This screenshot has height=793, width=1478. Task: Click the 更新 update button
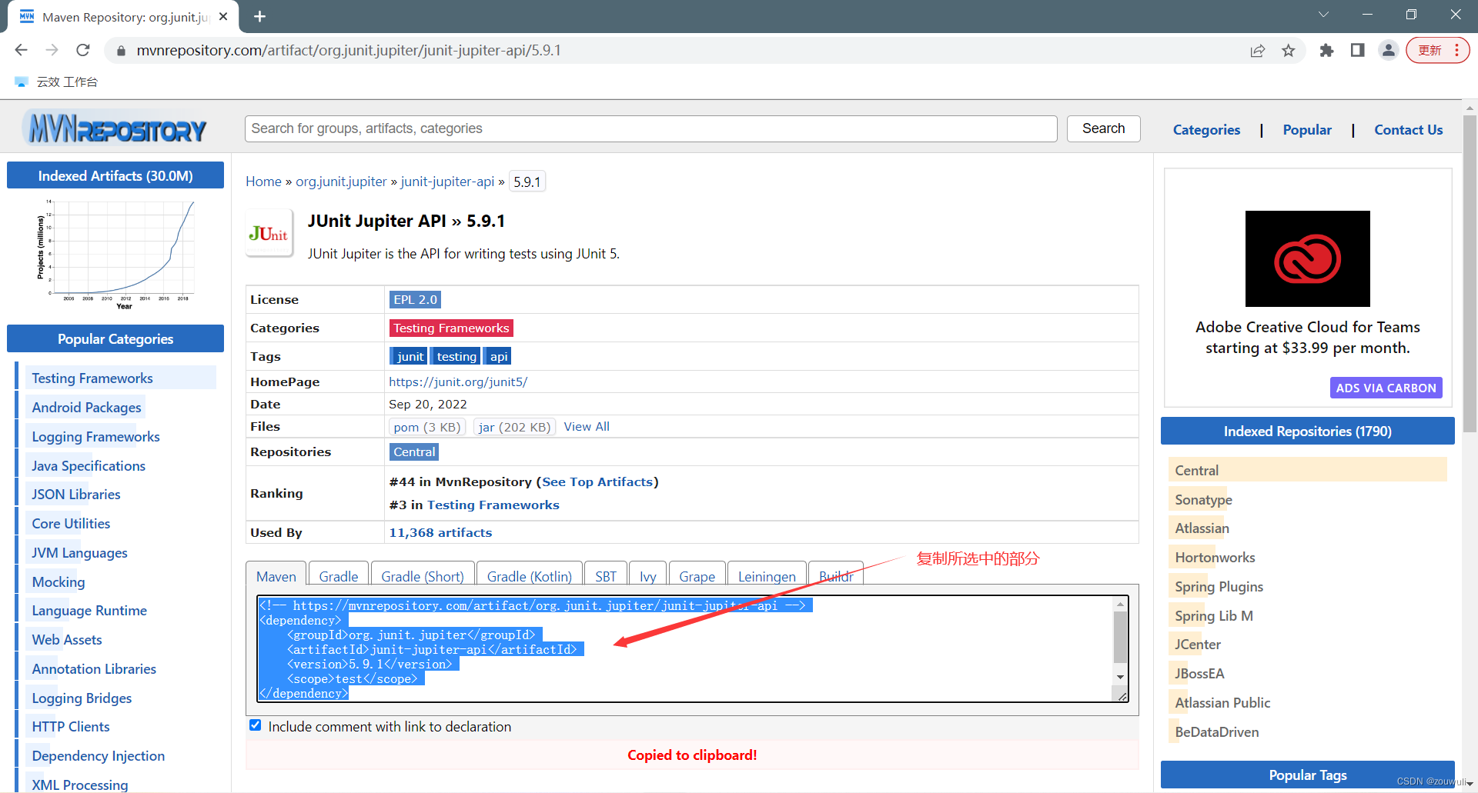[x=1437, y=50]
